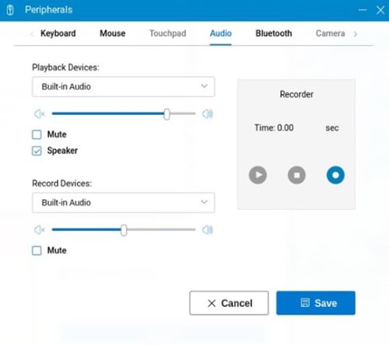Screen dimensions: 389x345
Task: Start the recorder play button
Action: point(258,175)
